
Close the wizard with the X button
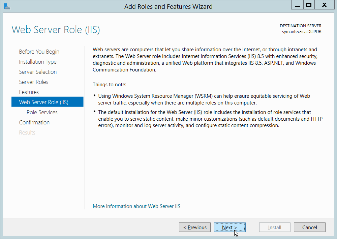point(325,5)
